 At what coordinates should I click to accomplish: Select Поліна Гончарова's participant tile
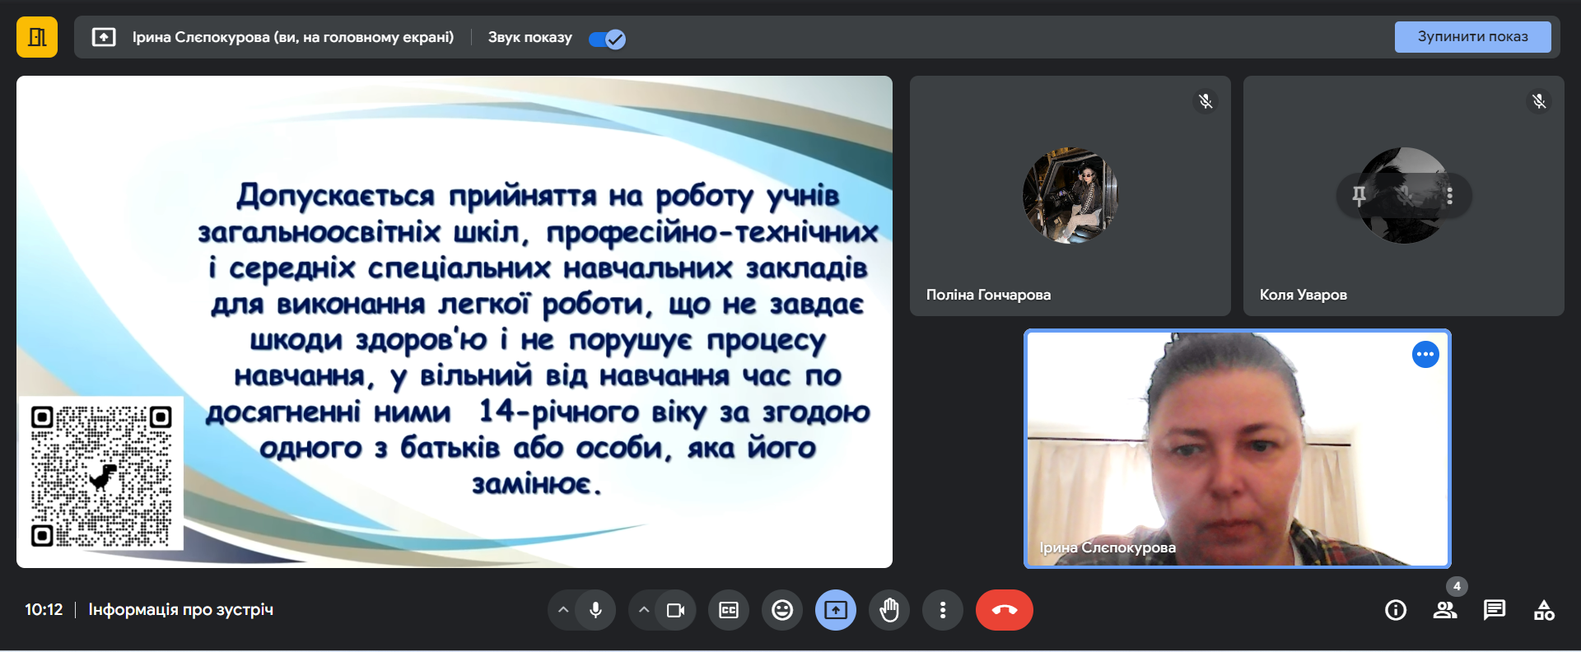click(x=1070, y=196)
